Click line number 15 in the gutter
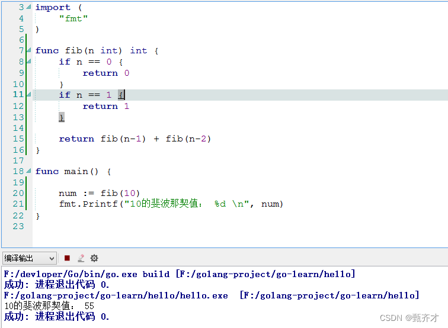448x328 pixels. [18, 139]
